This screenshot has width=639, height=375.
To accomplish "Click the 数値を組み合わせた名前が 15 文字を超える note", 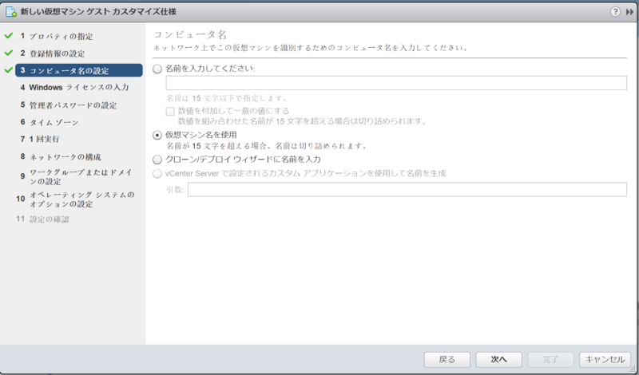I will 303,121.
